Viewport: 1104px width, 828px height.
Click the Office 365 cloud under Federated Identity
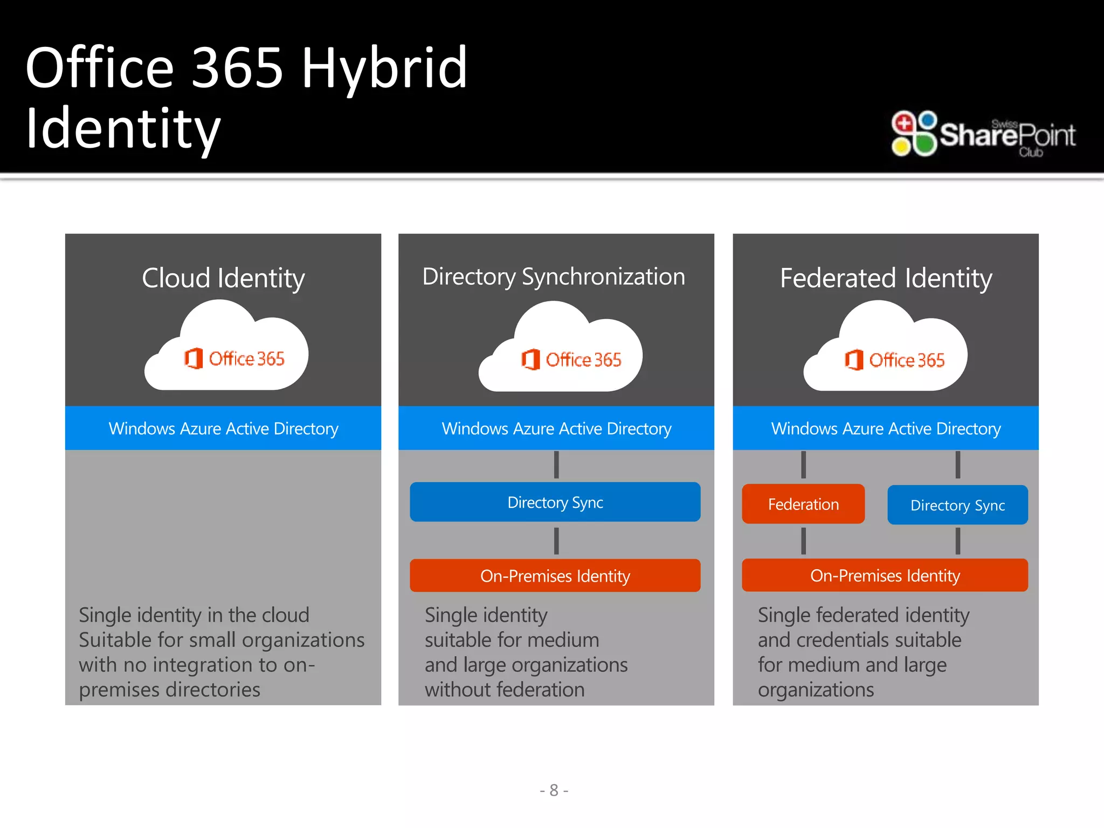886,346
